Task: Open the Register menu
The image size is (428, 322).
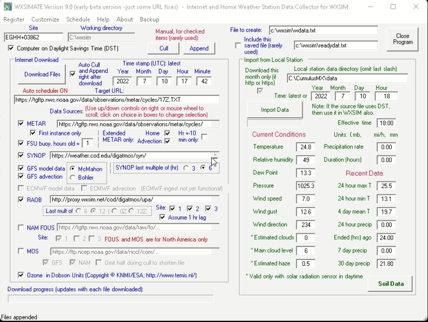Action: click(x=14, y=19)
